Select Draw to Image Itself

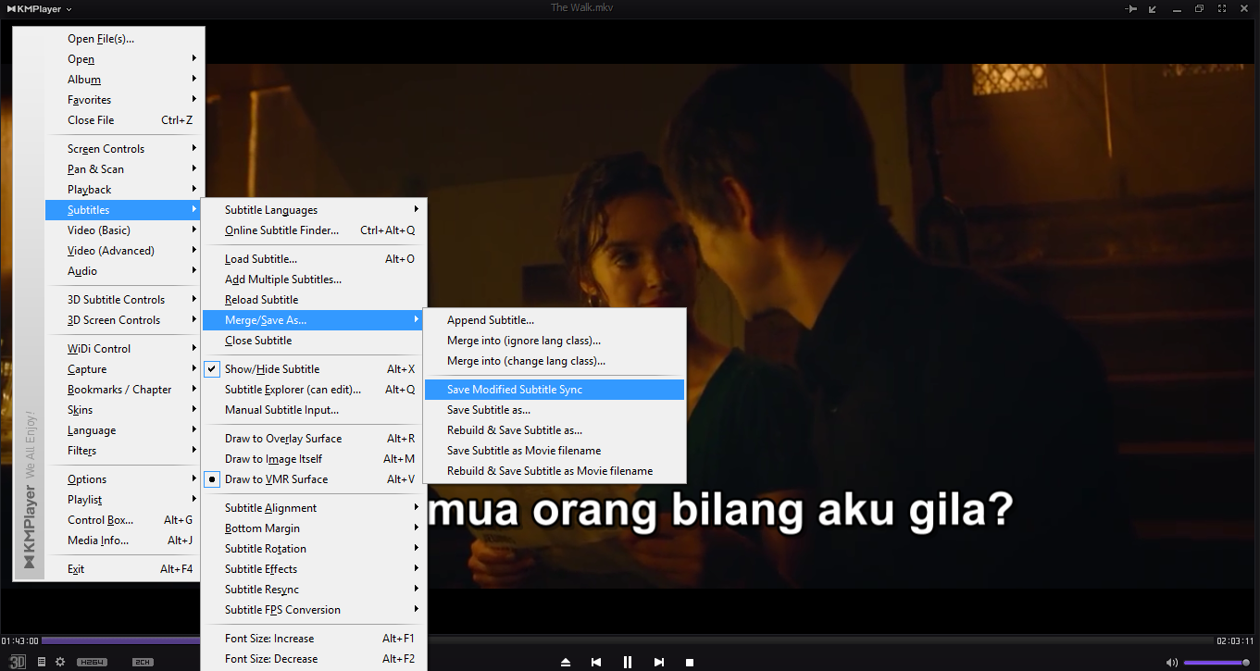click(x=314, y=459)
